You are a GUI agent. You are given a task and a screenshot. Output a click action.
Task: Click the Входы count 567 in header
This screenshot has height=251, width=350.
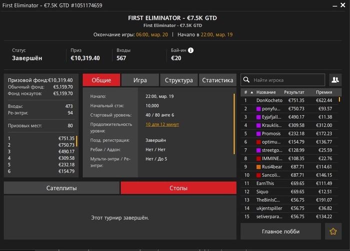pos(121,58)
